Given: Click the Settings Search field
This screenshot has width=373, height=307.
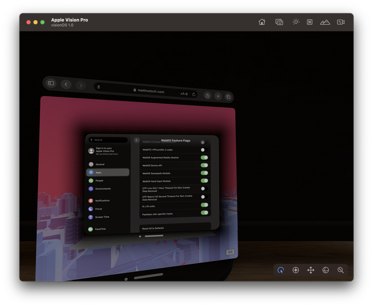Looking at the screenshot, I should click(108, 140).
